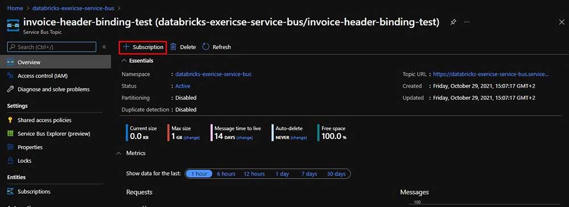
Task: Click the Refresh button label
Action: 222,47
